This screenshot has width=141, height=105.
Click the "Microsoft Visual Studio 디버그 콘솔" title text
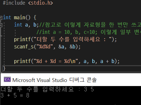[x=55, y=80]
